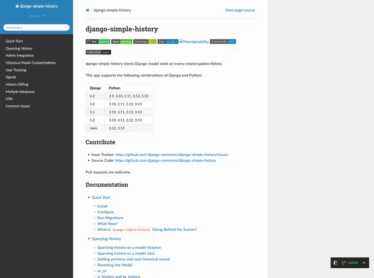Focus the Search docs input field
Image resolution: width=374 pixels, height=278 pixels.
click(x=36, y=28)
